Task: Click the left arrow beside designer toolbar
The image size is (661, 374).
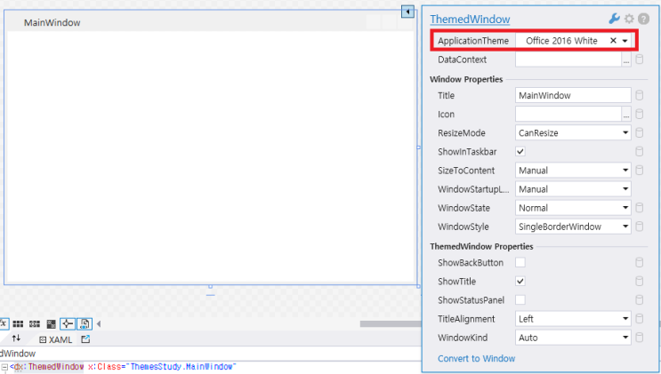Action: click(x=99, y=324)
